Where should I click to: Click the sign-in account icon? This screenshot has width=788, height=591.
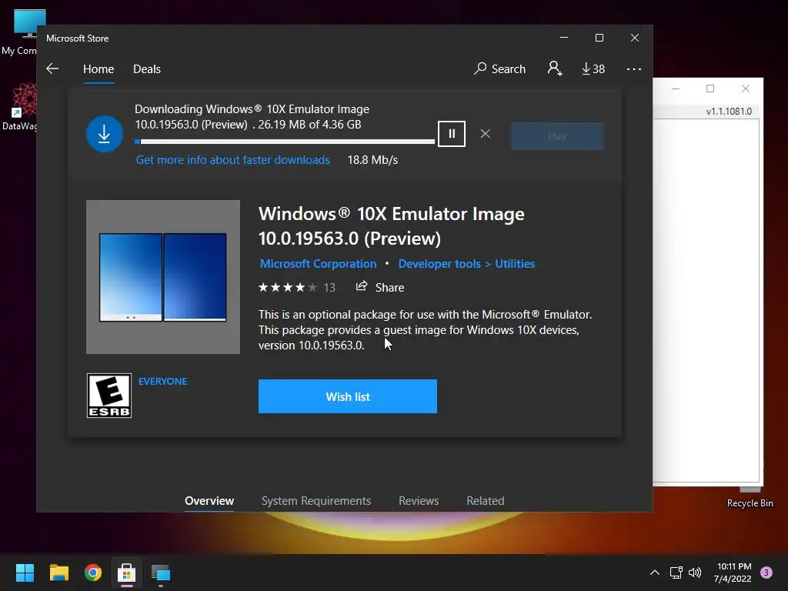(555, 68)
